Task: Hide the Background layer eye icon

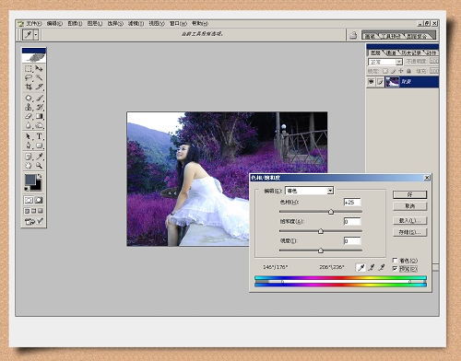Action: point(372,82)
